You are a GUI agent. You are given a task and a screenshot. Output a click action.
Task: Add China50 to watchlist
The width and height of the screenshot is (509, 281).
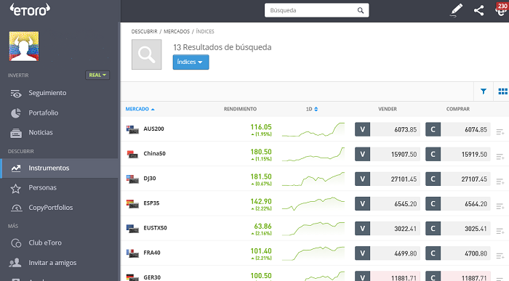coord(500,157)
